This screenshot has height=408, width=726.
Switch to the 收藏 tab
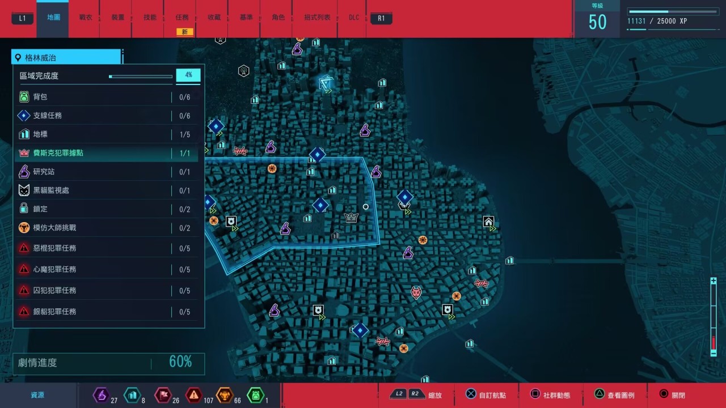click(214, 18)
